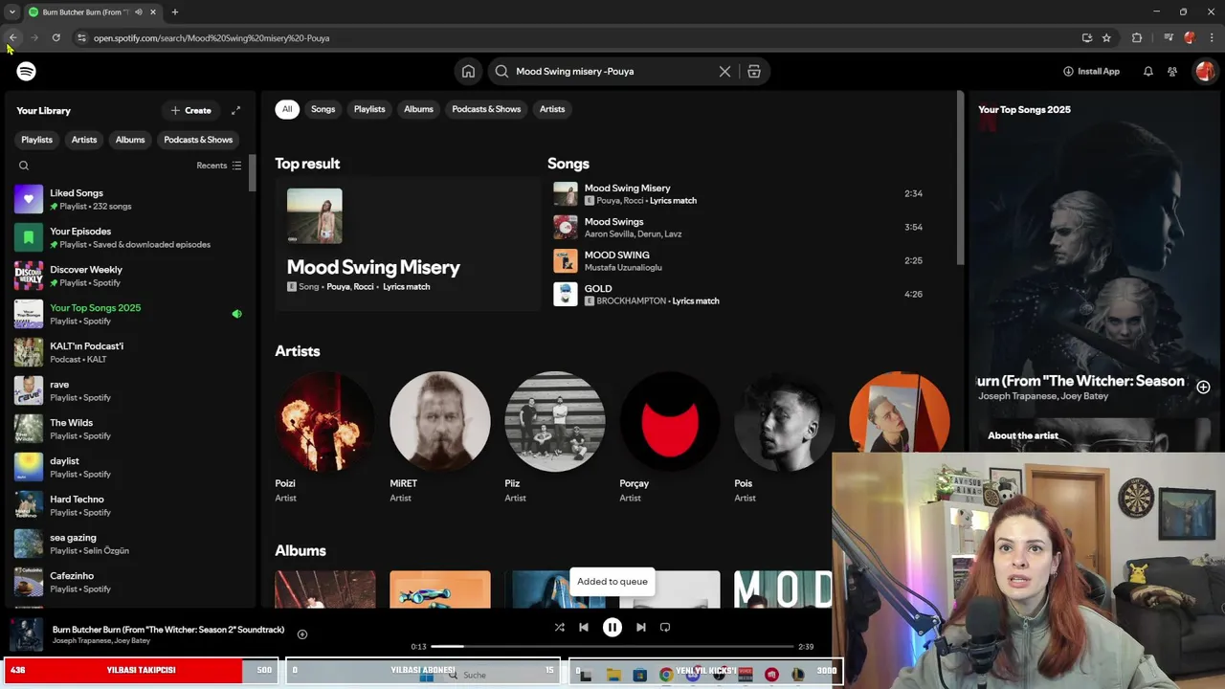
Task: Open Liked Songs playlist
Action: (128, 199)
